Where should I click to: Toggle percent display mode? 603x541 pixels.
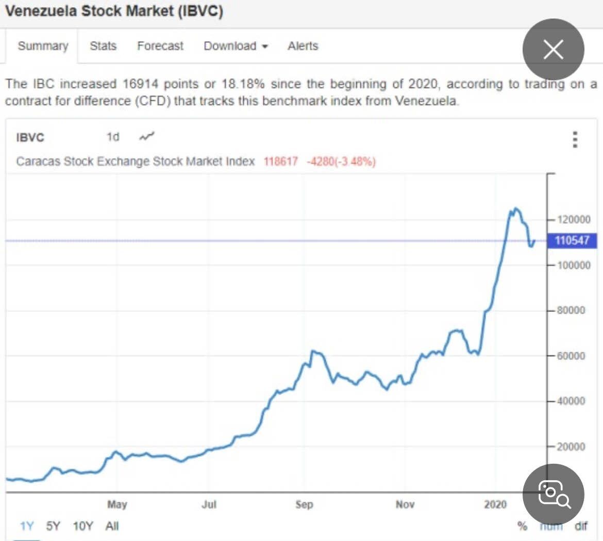(x=522, y=526)
